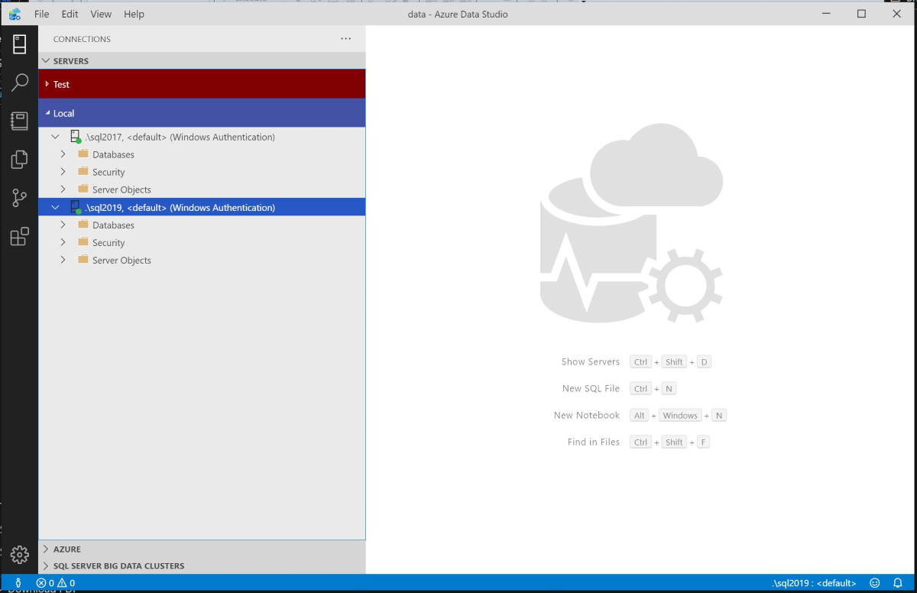
Task: Open the Edit menu
Action: (70, 14)
